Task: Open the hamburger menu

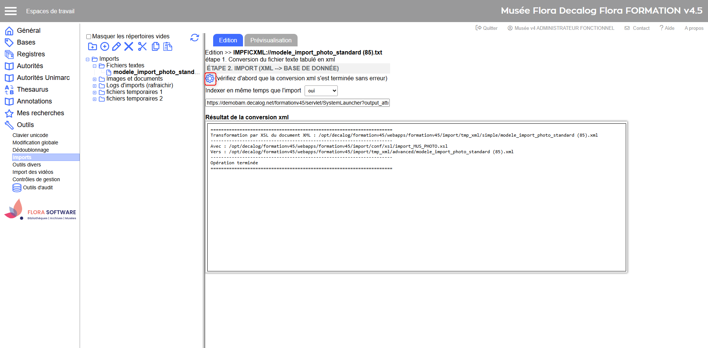Action: click(x=11, y=11)
